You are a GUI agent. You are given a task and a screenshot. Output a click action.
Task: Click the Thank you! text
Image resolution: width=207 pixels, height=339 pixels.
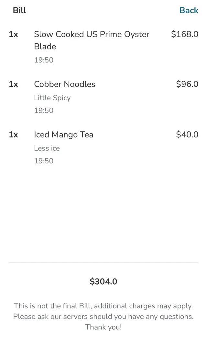click(x=103, y=327)
